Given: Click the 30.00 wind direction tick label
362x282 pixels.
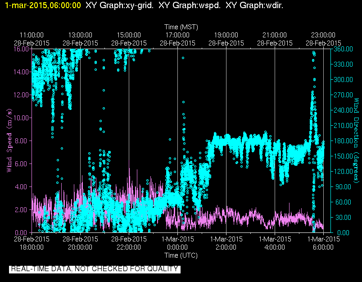Looking at the screenshot, I should click(x=343, y=217).
